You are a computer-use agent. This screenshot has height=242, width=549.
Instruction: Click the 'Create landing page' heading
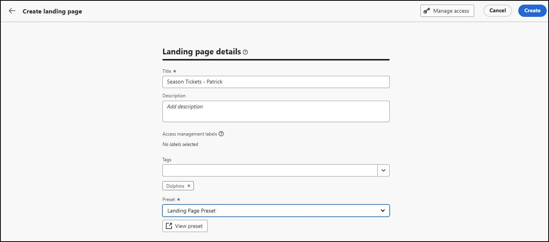(x=52, y=11)
